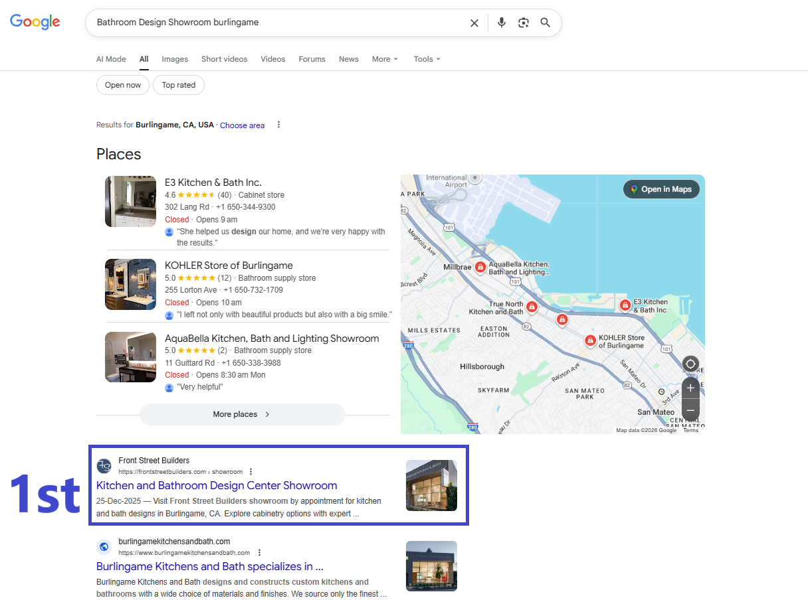
Task: Click the KOHLER review about a big smile
Action: (x=284, y=315)
